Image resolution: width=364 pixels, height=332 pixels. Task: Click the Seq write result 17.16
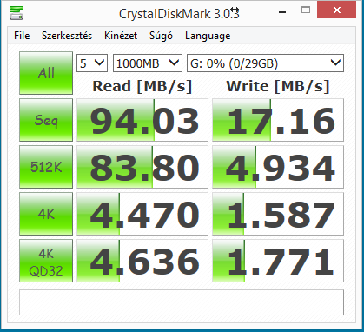click(278, 120)
